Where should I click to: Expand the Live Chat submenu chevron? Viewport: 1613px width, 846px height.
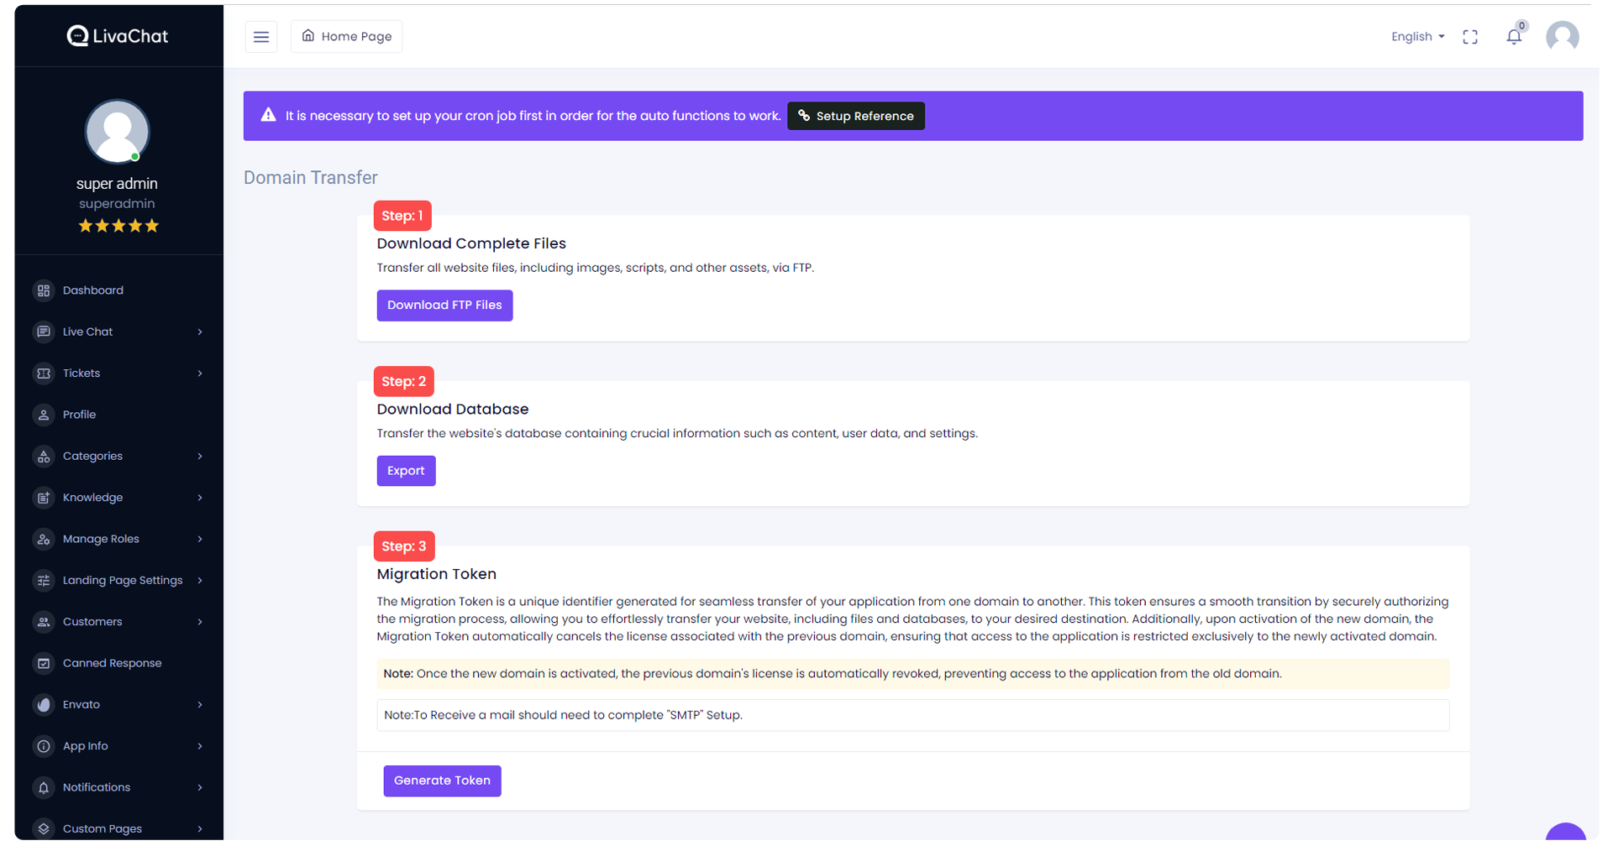point(200,332)
